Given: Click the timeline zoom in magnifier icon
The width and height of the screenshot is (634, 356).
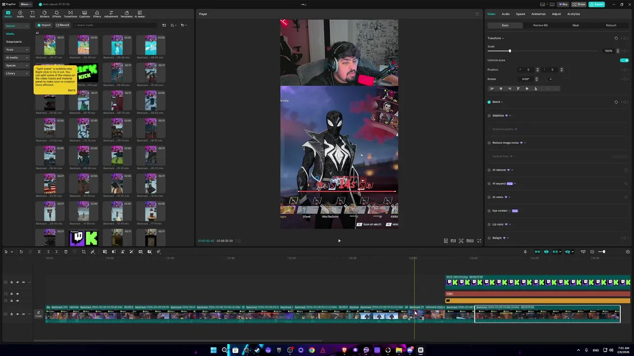Looking at the screenshot, I should pyautogui.click(x=628, y=252).
